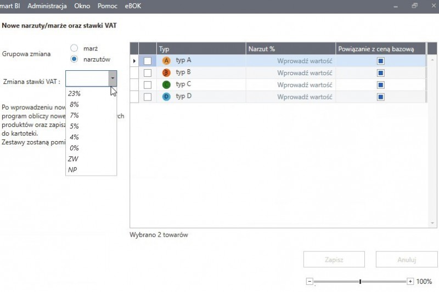Open the Administracja menu
Image resolution: width=439 pixels, height=292 pixels.
pos(47,6)
